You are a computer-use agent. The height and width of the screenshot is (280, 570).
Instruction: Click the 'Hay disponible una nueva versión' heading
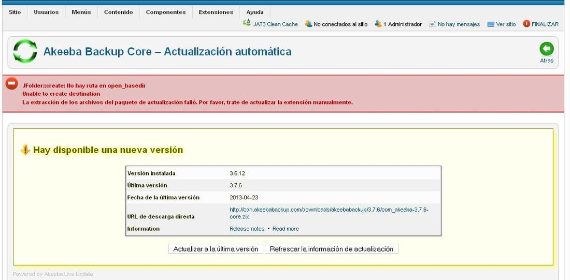(108, 150)
